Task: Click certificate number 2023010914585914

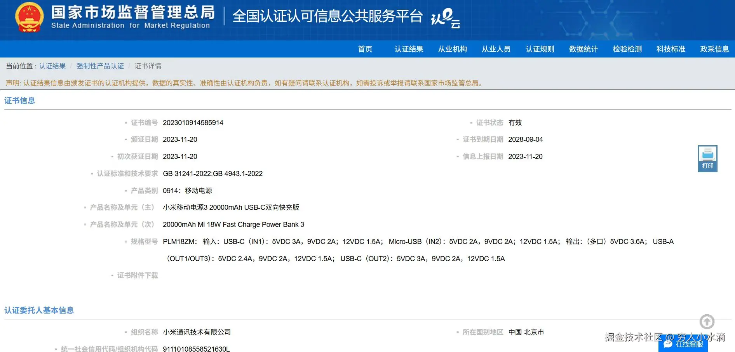Action: click(x=193, y=123)
